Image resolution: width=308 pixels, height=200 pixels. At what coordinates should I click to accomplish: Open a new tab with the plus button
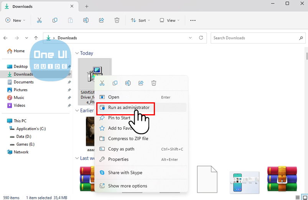(x=87, y=7)
